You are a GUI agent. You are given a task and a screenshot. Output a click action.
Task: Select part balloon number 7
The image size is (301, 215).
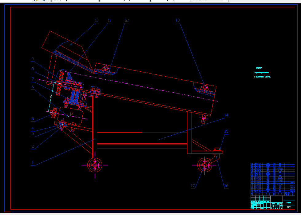click(x=33, y=79)
